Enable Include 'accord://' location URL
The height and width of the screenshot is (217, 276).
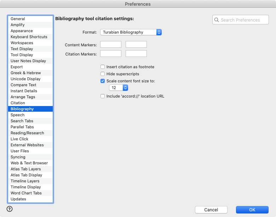pyautogui.click(x=103, y=96)
